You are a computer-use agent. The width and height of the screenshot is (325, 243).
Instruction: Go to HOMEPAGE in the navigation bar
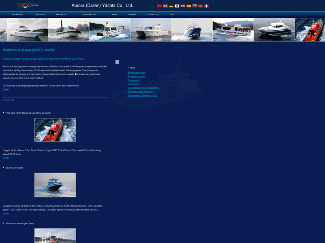17,14
